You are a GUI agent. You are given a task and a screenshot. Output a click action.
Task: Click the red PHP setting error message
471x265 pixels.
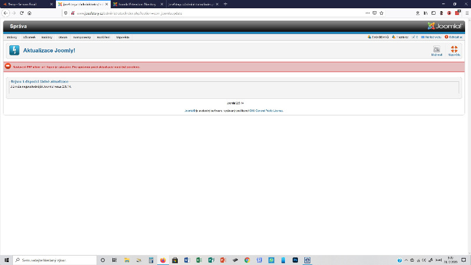(x=77, y=67)
